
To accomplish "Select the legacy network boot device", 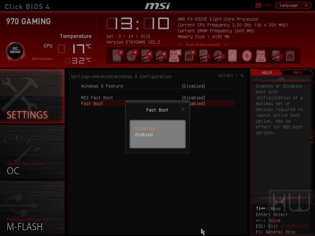I will coord(290,56).
